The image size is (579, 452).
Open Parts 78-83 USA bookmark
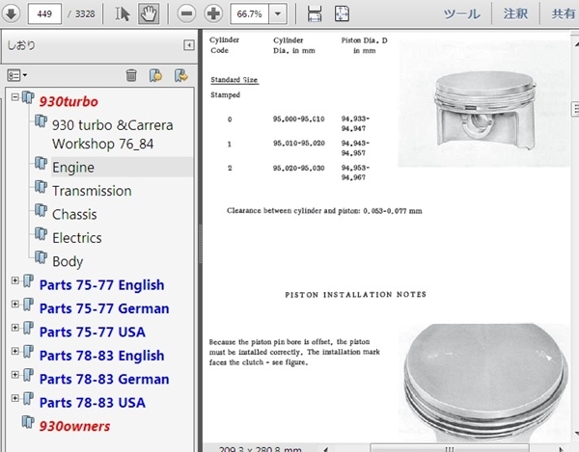point(93,403)
